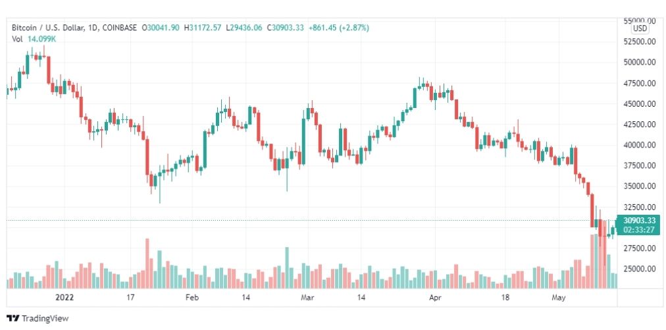Open the USD currency selector

point(640,28)
